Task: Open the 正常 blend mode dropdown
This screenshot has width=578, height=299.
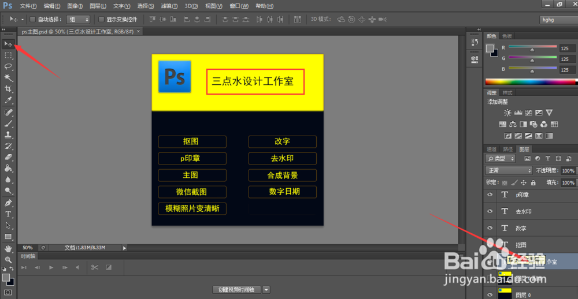Action: [509, 170]
